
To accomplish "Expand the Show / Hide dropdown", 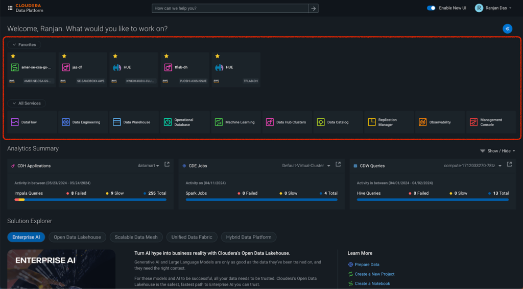I will coord(497,151).
